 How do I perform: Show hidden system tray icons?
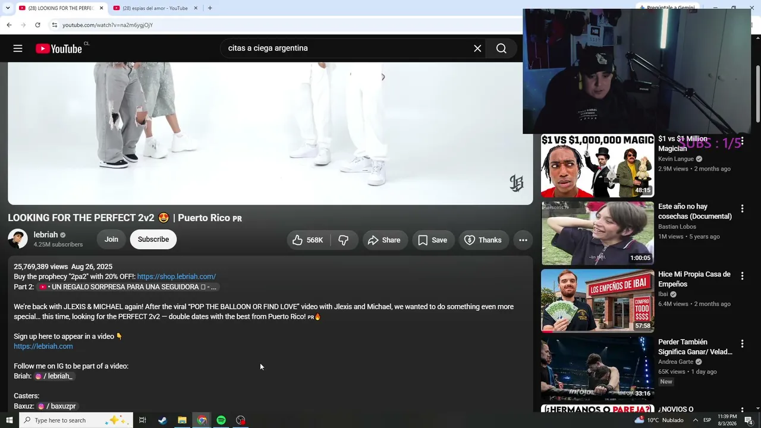coord(695,420)
